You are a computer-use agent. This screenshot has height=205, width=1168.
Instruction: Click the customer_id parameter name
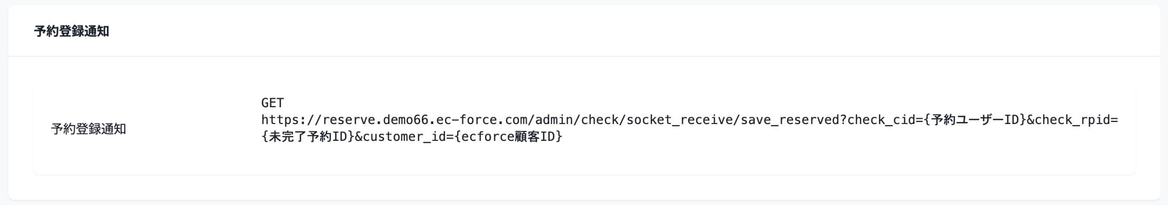tap(403, 137)
